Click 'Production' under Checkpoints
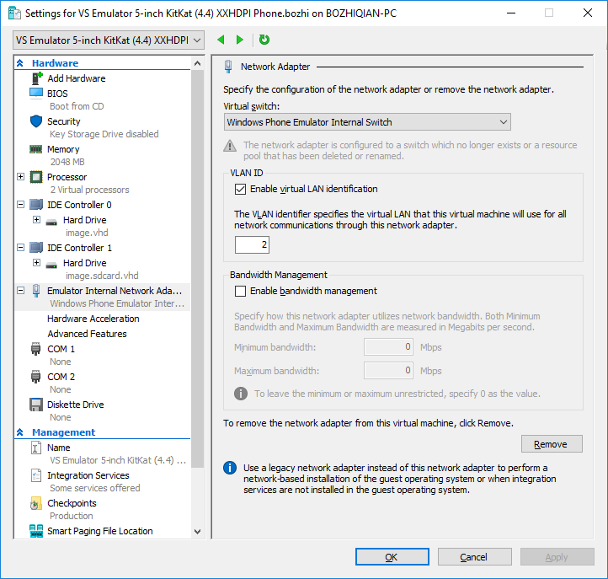The image size is (608, 579). (x=72, y=516)
